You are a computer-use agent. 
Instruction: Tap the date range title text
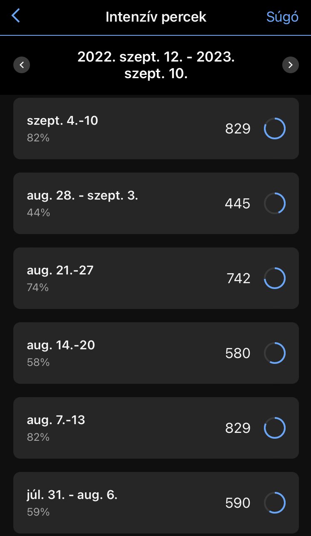coord(156,66)
